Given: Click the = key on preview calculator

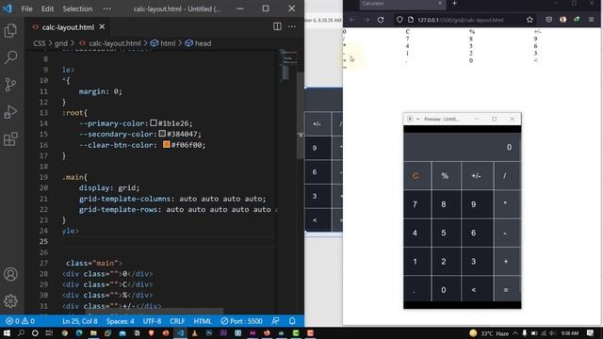Looking at the screenshot, I should (506, 290).
